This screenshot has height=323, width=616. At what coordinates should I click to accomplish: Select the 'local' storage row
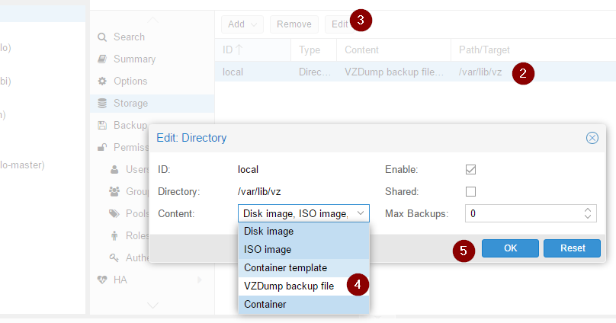click(x=415, y=72)
